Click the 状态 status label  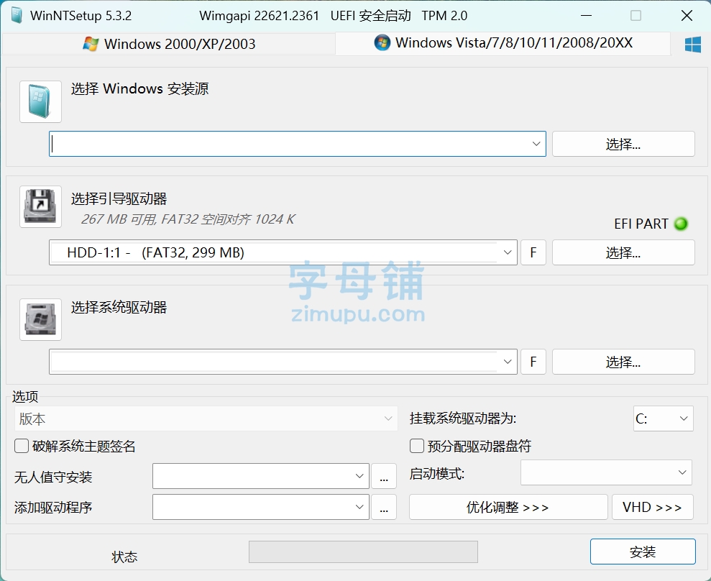coord(124,557)
